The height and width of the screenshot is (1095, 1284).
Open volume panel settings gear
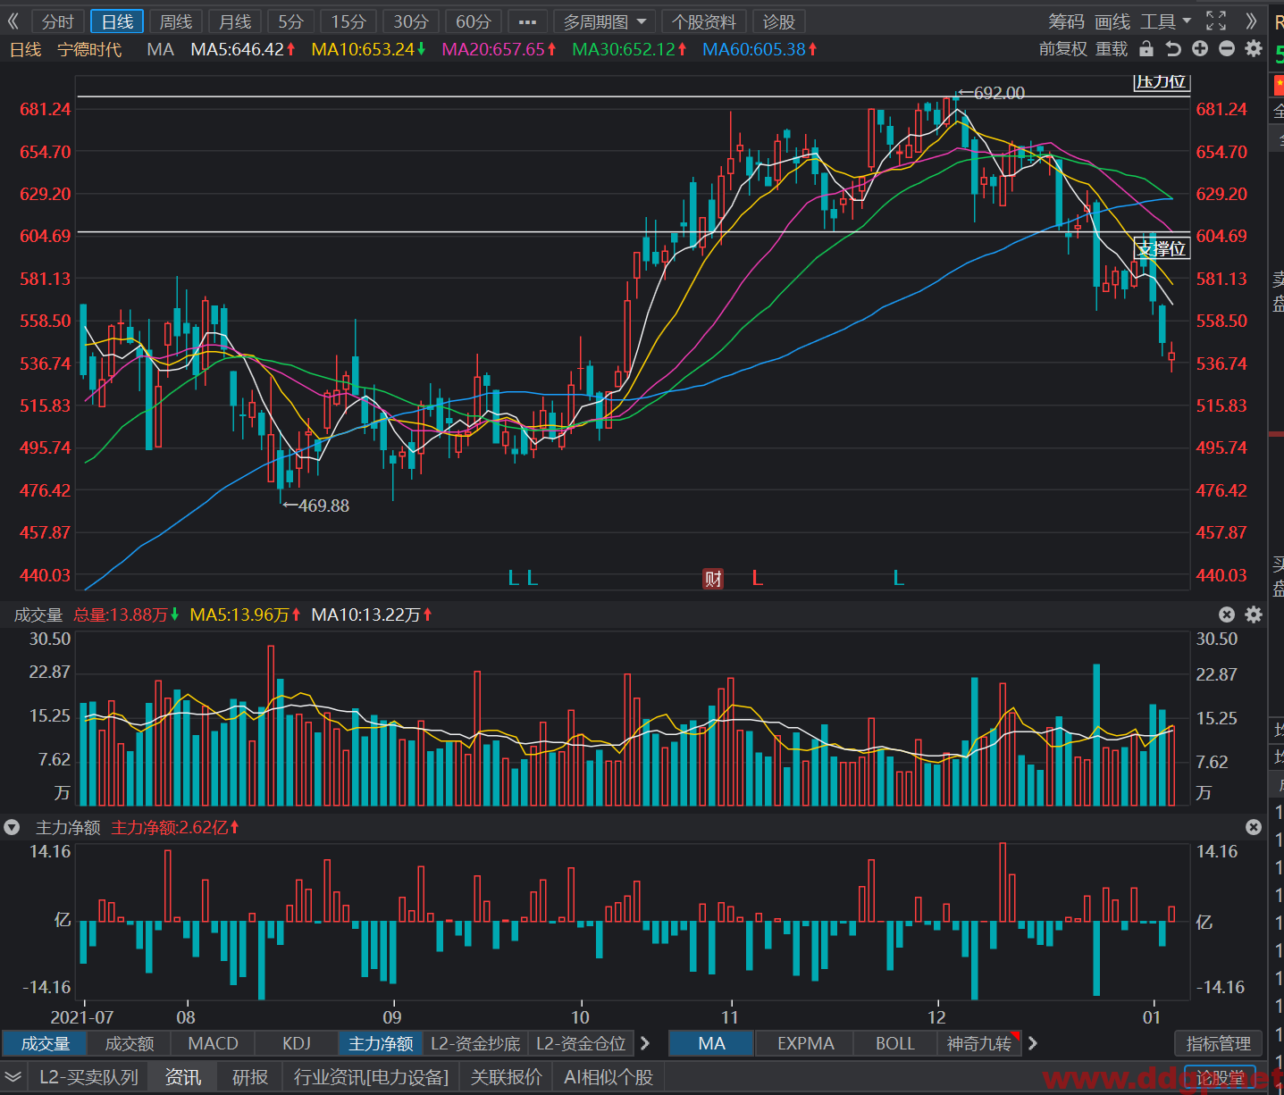coord(1254,614)
